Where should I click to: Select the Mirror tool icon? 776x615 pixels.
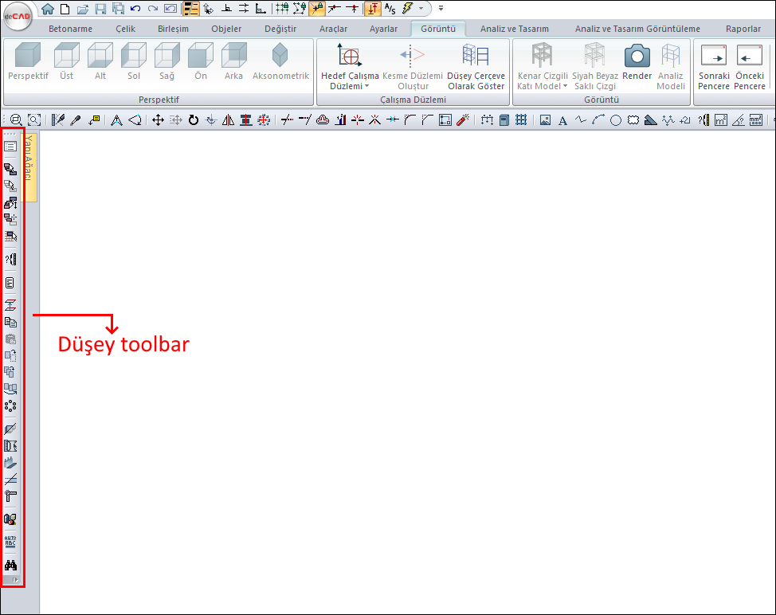tap(228, 119)
